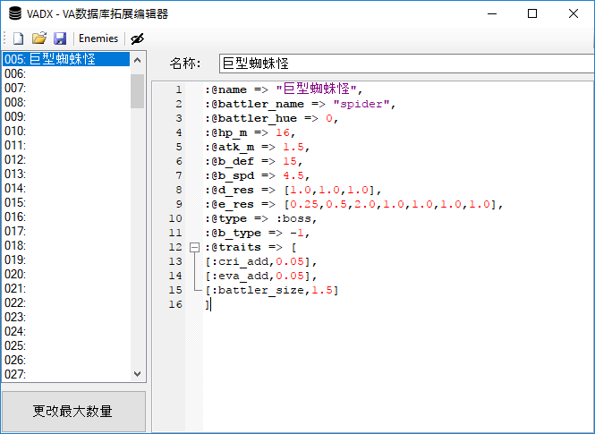Click line number 16 in gutter
The width and height of the screenshot is (595, 434).
pos(175,304)
